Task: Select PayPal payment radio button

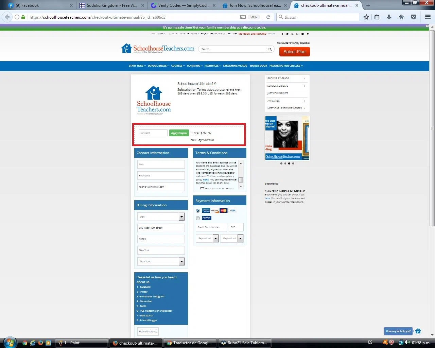Action: [x=198, y=218]
